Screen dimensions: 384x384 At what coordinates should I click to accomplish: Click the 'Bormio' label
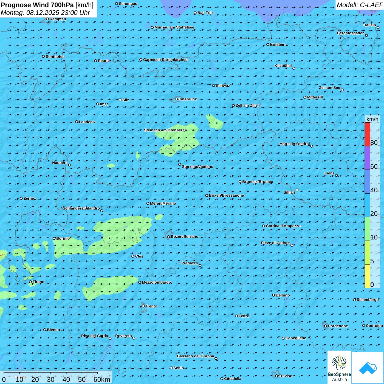63,238
